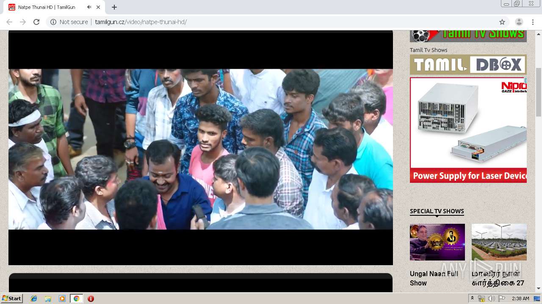This screenshot has width=542, height=304.
Task: Open the network status tray icon
Action: (x=481, y=299)
